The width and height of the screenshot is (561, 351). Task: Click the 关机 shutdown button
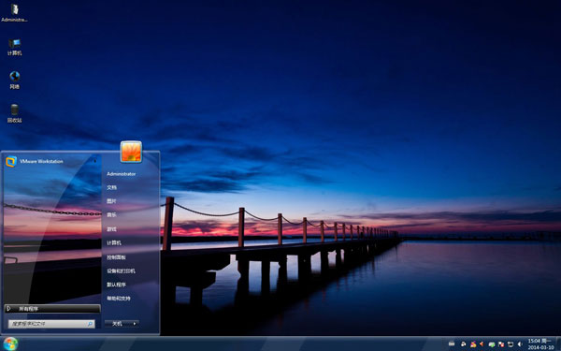118,324
